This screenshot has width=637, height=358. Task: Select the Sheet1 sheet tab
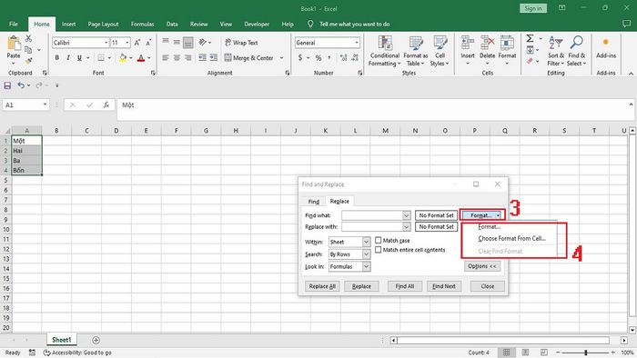point(61,340)
